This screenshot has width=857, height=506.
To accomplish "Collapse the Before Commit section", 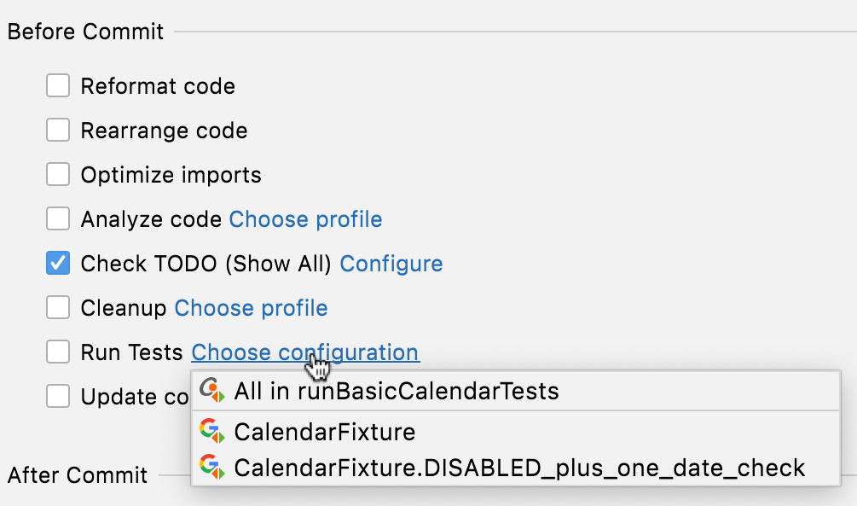I will (85, 31).
